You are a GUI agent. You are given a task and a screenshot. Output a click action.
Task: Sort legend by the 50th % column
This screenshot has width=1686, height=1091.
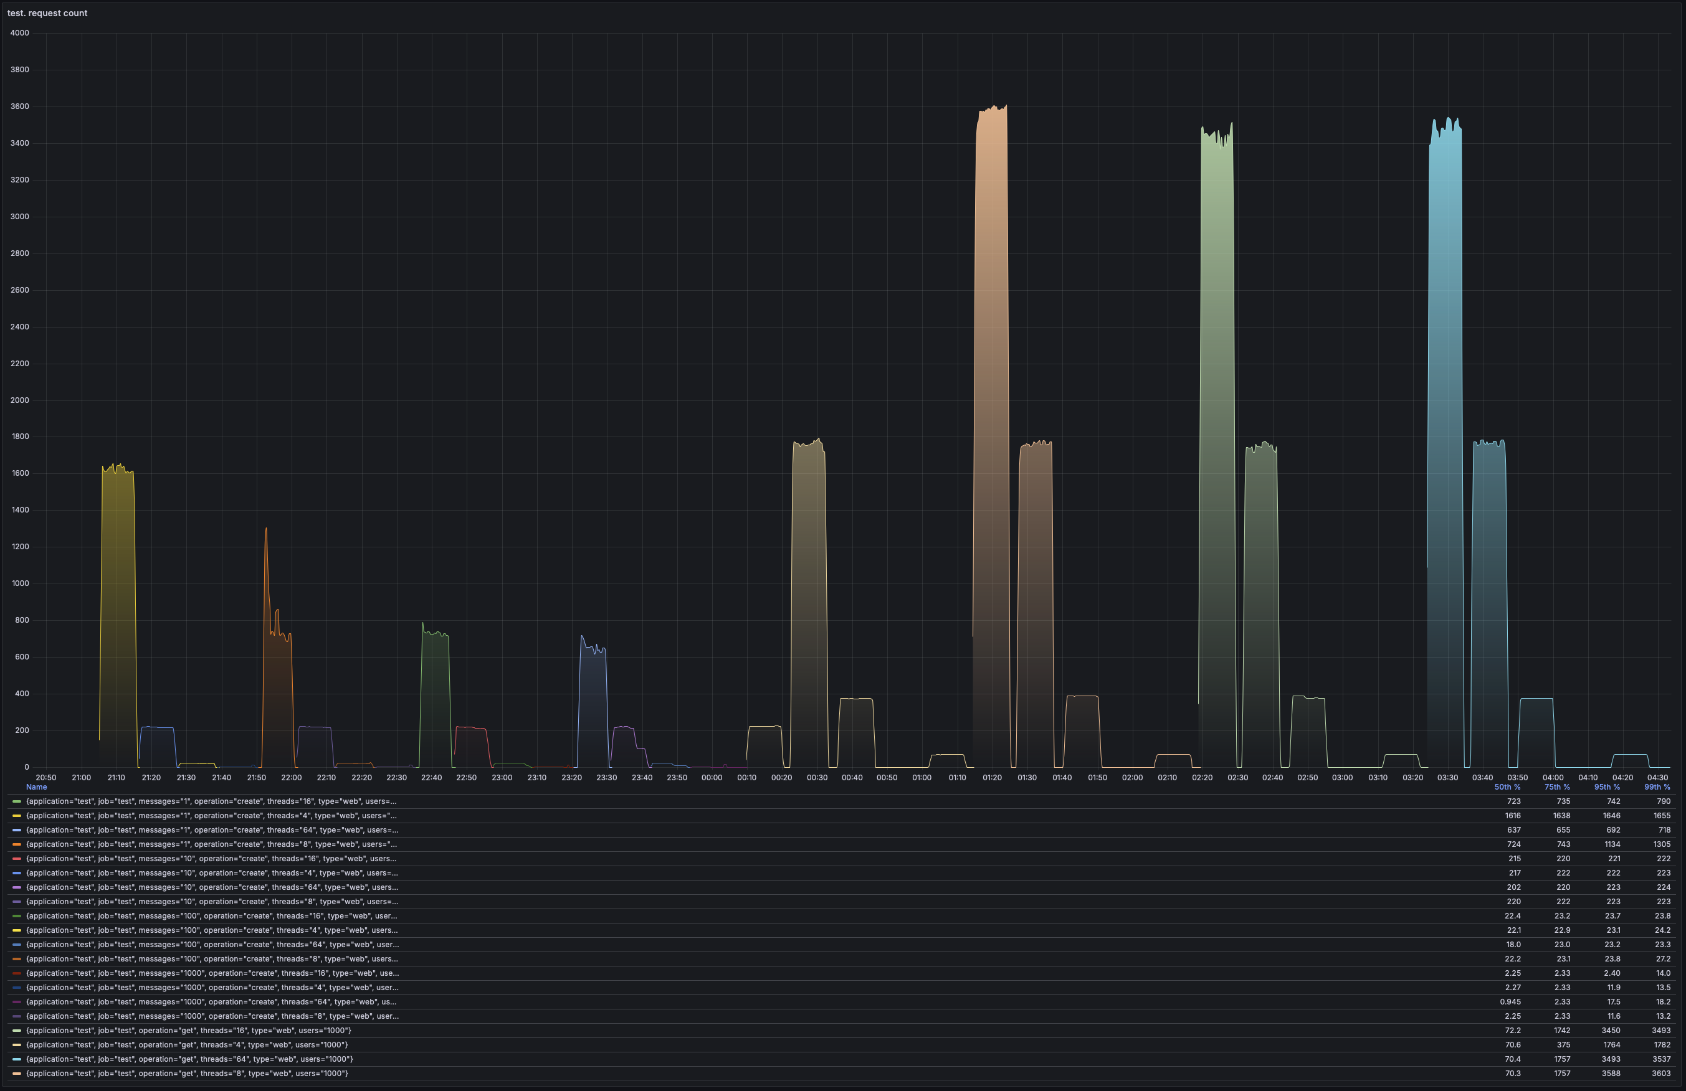[x=1508, y=786]
